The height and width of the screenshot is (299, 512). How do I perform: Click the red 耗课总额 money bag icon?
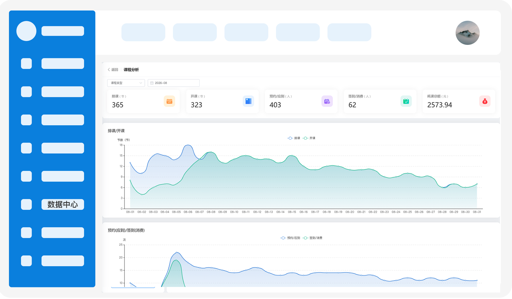click(485, 101)
